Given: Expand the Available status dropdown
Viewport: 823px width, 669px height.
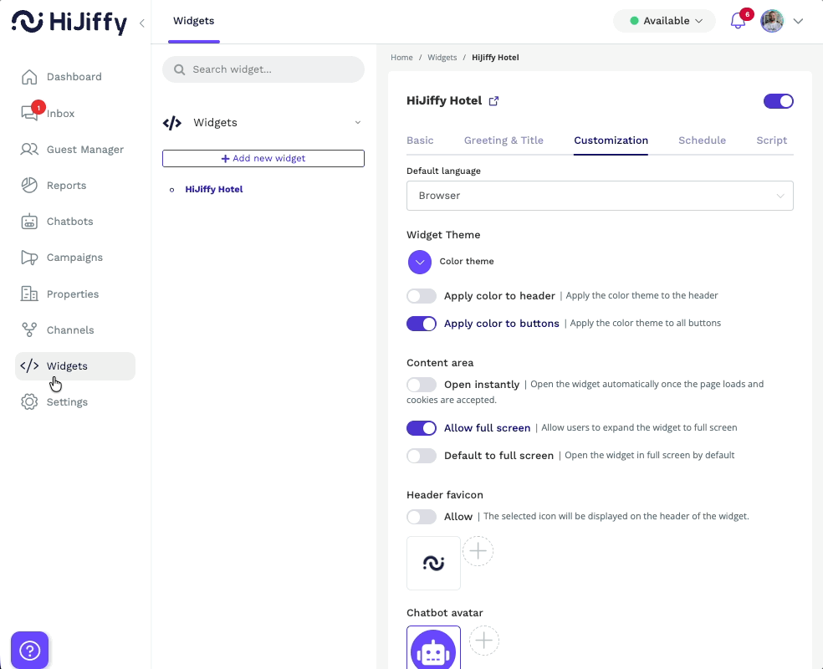Looking at the screenshot, I should pos(665,21).
